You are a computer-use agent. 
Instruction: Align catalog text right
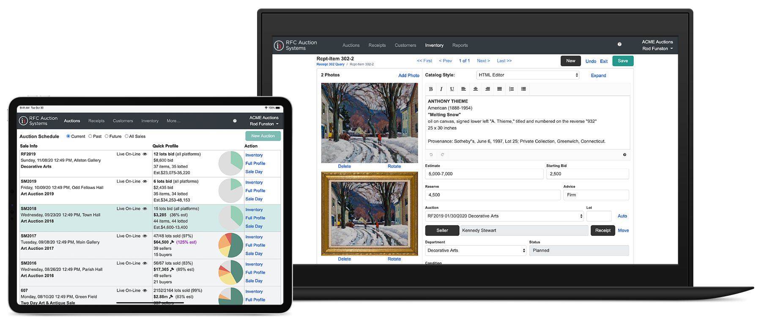click(x=487, y=89)
